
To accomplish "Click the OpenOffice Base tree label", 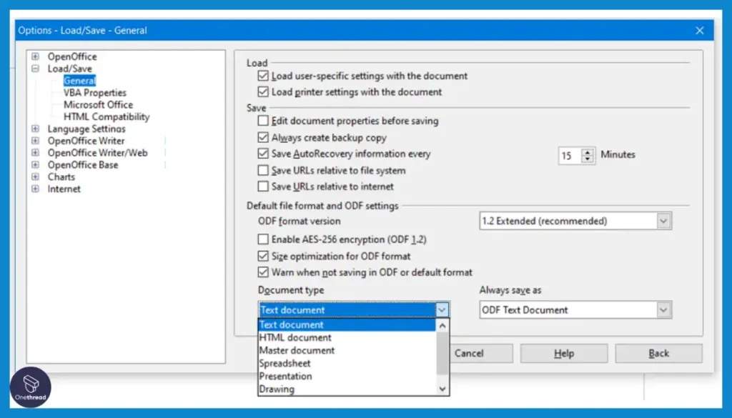I will [x=83, y=165].
